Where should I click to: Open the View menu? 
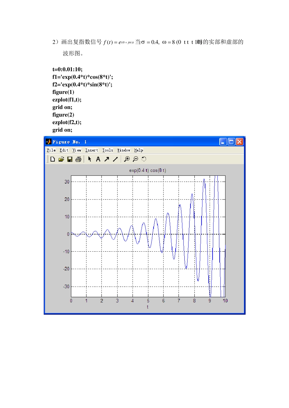[77, 150]
